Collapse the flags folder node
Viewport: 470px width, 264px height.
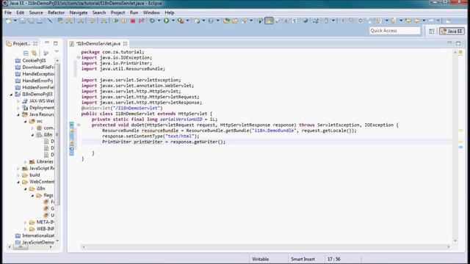click(x=32, y=196)
